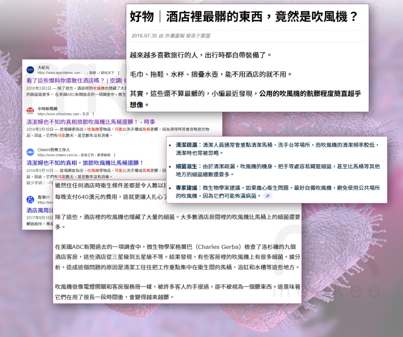Viewport: 403px width, 337px height.
Task: Click the 香港01 source name
Action: [x=44, y=197]
